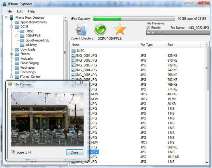The height and width of the screenshot is (168, 212).
Task: Click the Downloads folder icon in tree
Action: tap(17, 49)
